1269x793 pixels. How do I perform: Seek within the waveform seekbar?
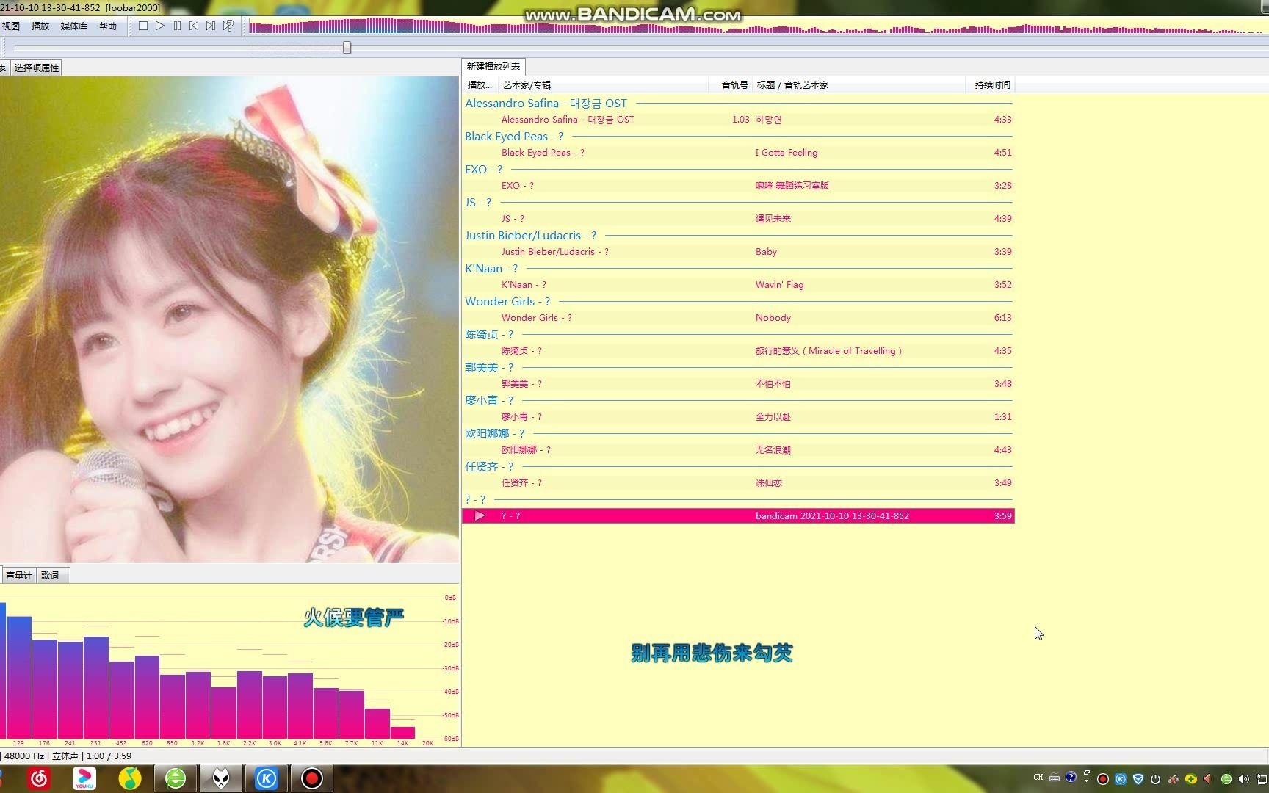[x=758, y=27]
